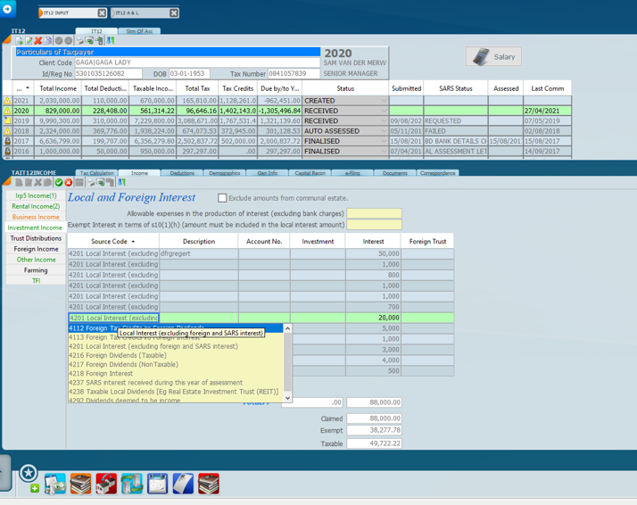Open the status dropdown on 2018 AUTO ASSESSED row
Viewport: 637px width, 505px height.
[x=385, y=131]
